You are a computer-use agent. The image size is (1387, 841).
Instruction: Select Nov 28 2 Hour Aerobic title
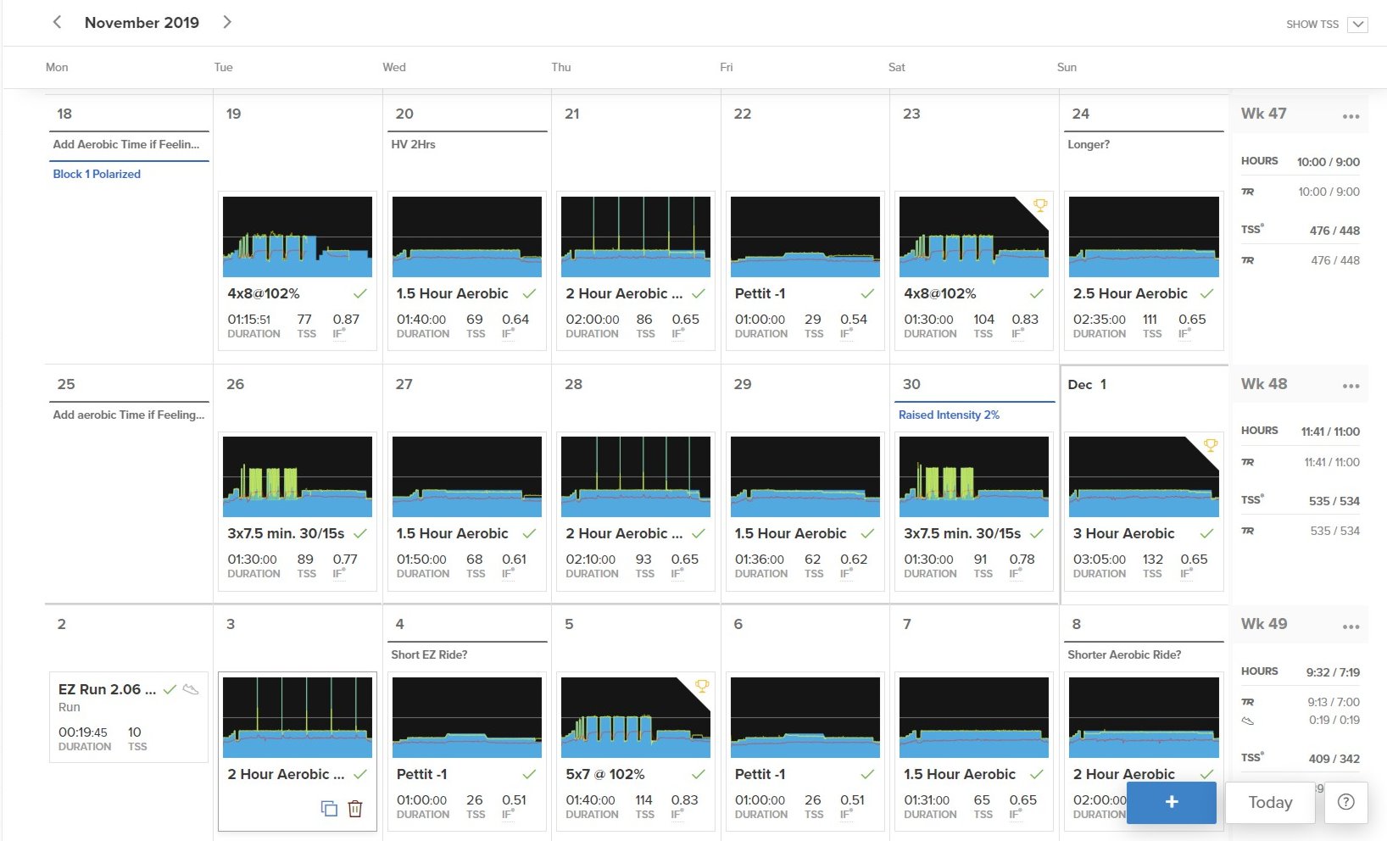[624, 533]
